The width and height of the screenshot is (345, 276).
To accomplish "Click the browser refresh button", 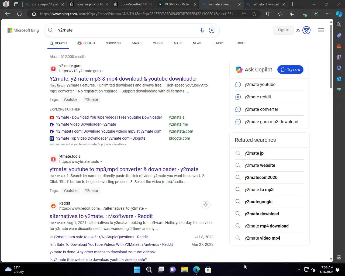I will coord(19,14).
